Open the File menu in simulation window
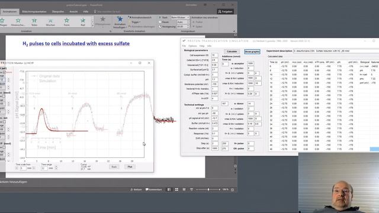The image size is (379, 213). (184, 46)
